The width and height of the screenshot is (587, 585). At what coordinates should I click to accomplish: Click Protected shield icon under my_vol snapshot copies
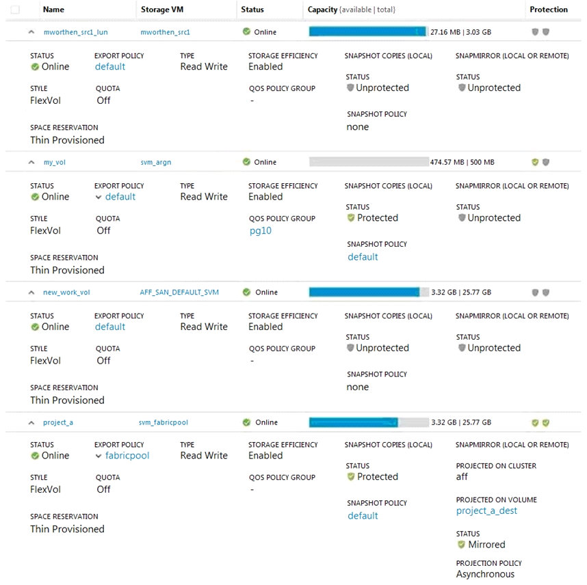click(351, 218)
